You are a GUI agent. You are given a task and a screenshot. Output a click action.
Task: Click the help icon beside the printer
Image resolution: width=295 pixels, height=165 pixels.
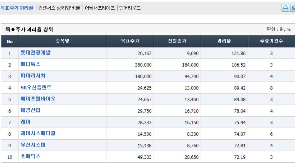[293, 8]
